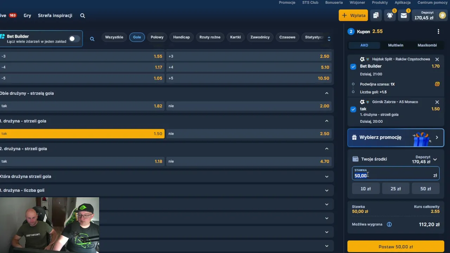Switch to Połowy filter tab
The height and width of the screenshot is (253, 450).
coord(157,37)
